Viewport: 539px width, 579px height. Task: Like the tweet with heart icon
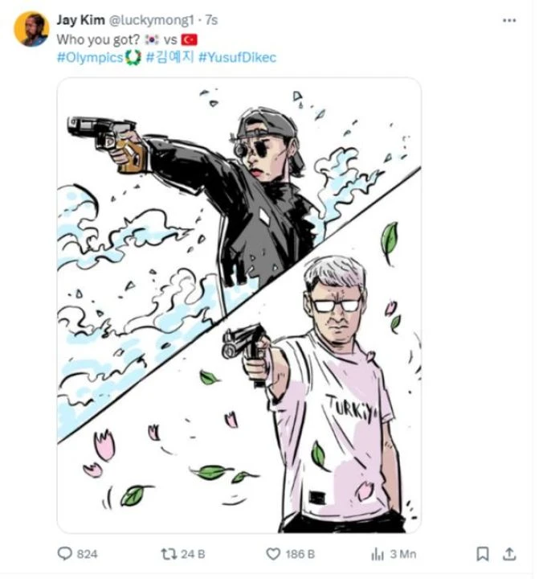[x=276, y=553]
